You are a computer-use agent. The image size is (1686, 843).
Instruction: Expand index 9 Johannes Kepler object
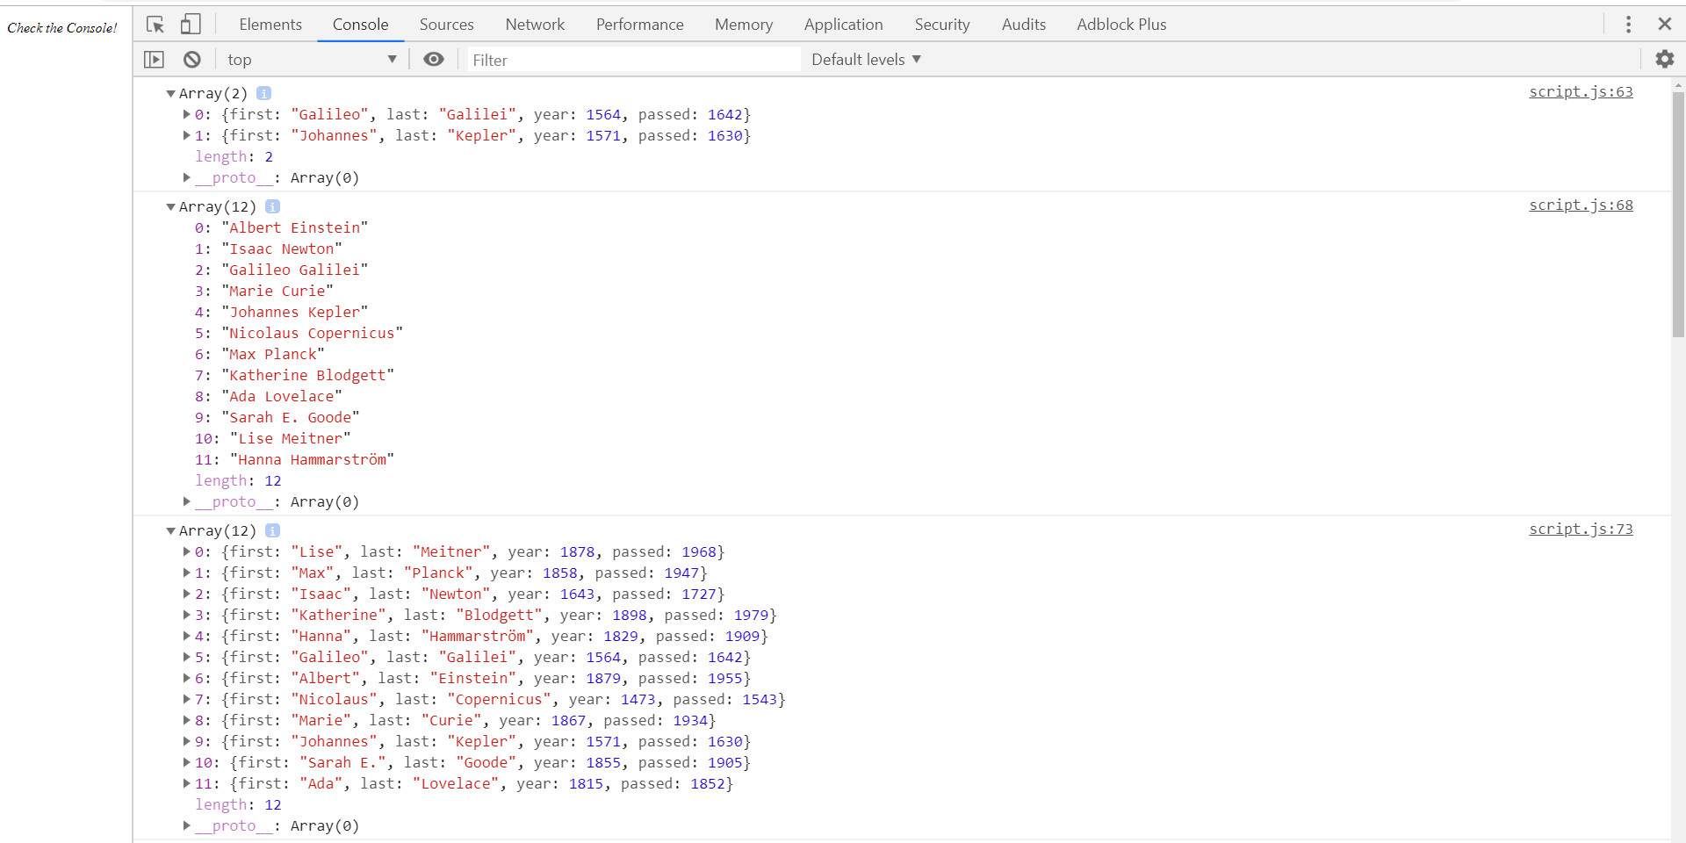tap(186, 741)
